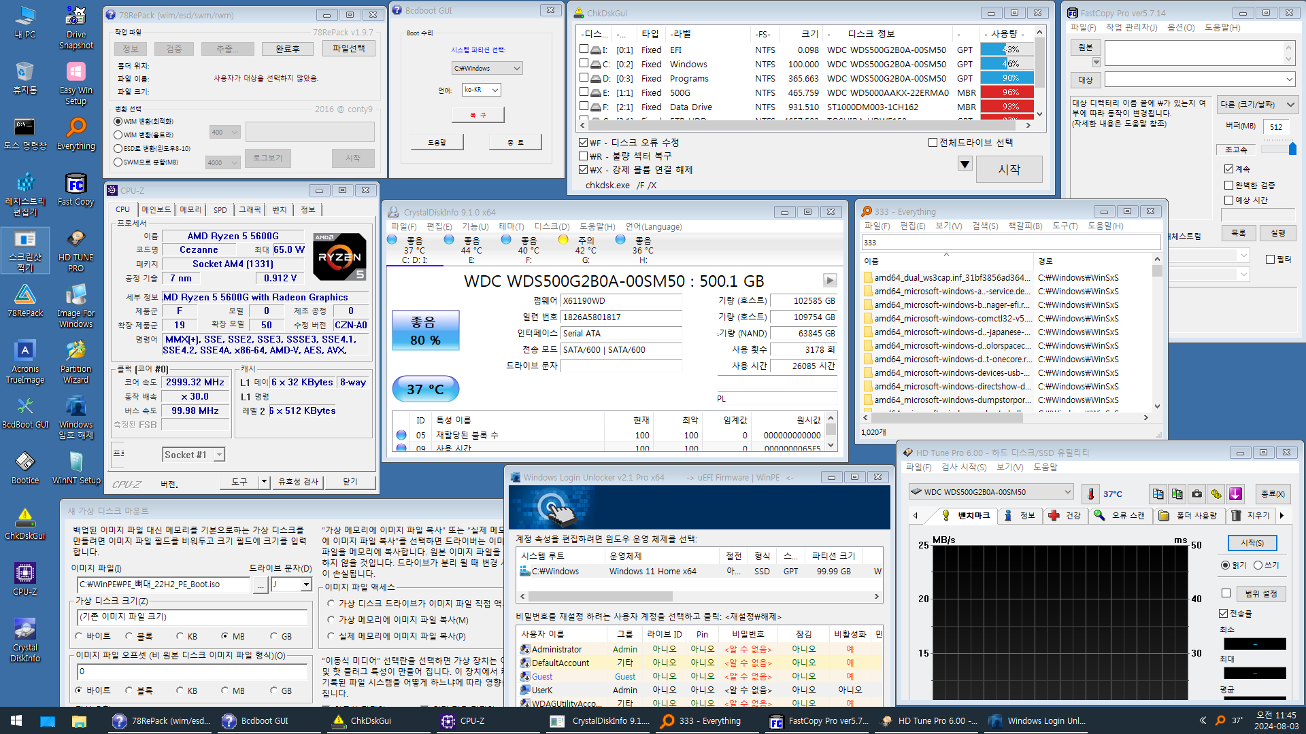Open the Bootice desktop icon
This screenshot has width=1306, height=734.
coord(25,468)
